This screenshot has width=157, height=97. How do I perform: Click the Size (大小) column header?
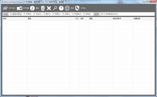pyautogui.click(x=75, y=19)
